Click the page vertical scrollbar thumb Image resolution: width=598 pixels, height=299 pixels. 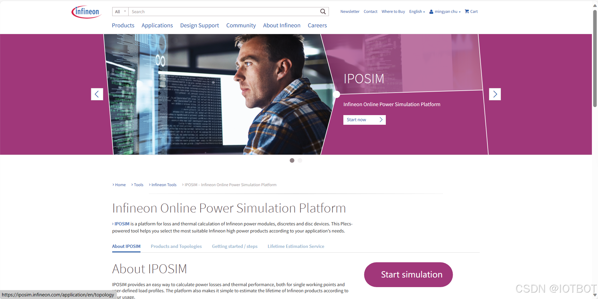595,58
